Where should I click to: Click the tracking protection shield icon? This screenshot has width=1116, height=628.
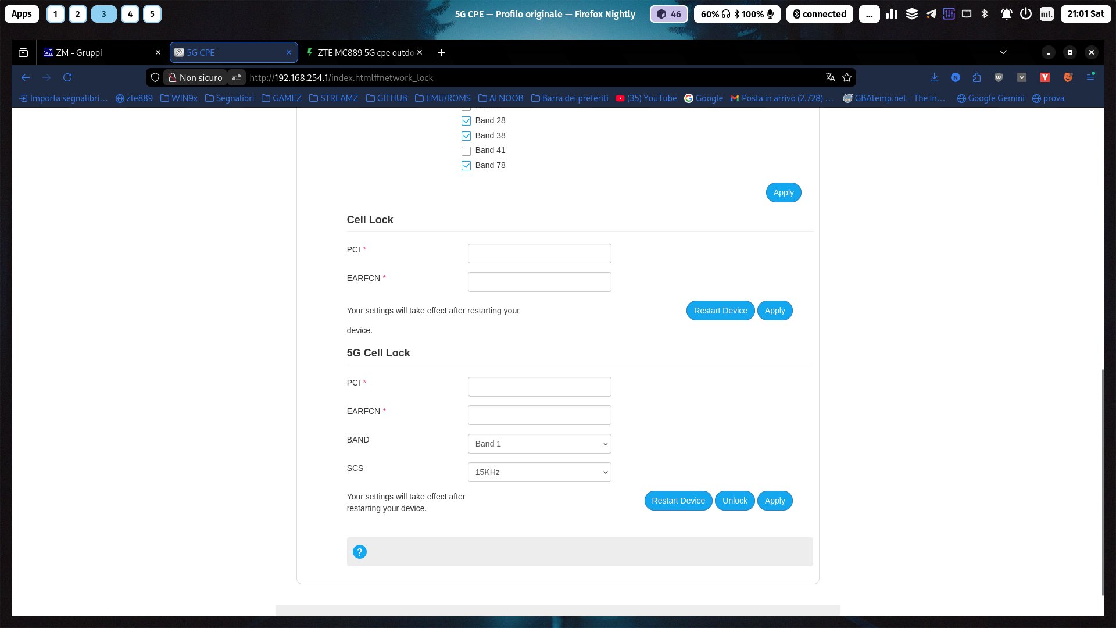click(x=155, y=77)
